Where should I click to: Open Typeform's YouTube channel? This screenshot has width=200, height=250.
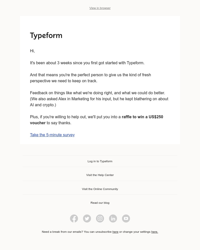(x=126, y=218)
